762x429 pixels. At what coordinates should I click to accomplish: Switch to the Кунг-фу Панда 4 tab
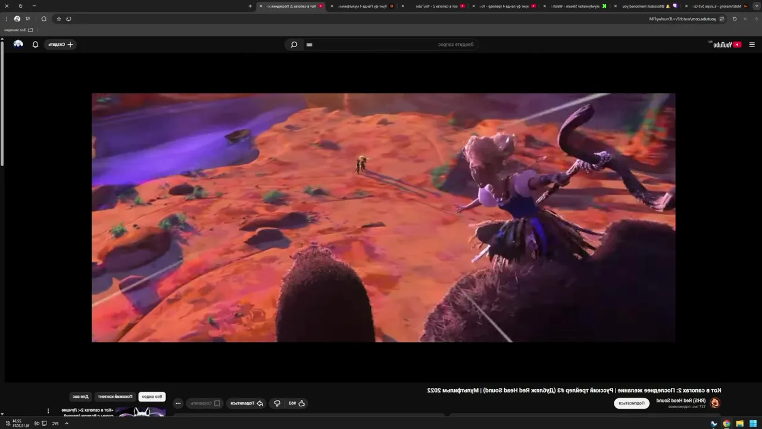coord(363,6)
